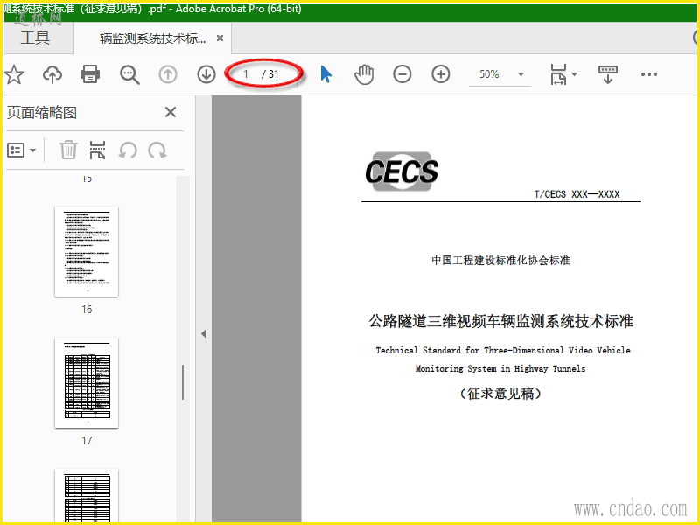Screen dimensions: 700x525
Task: Click the 中国工程建设标准化协会标准 heading
Action: pos(500,260)
